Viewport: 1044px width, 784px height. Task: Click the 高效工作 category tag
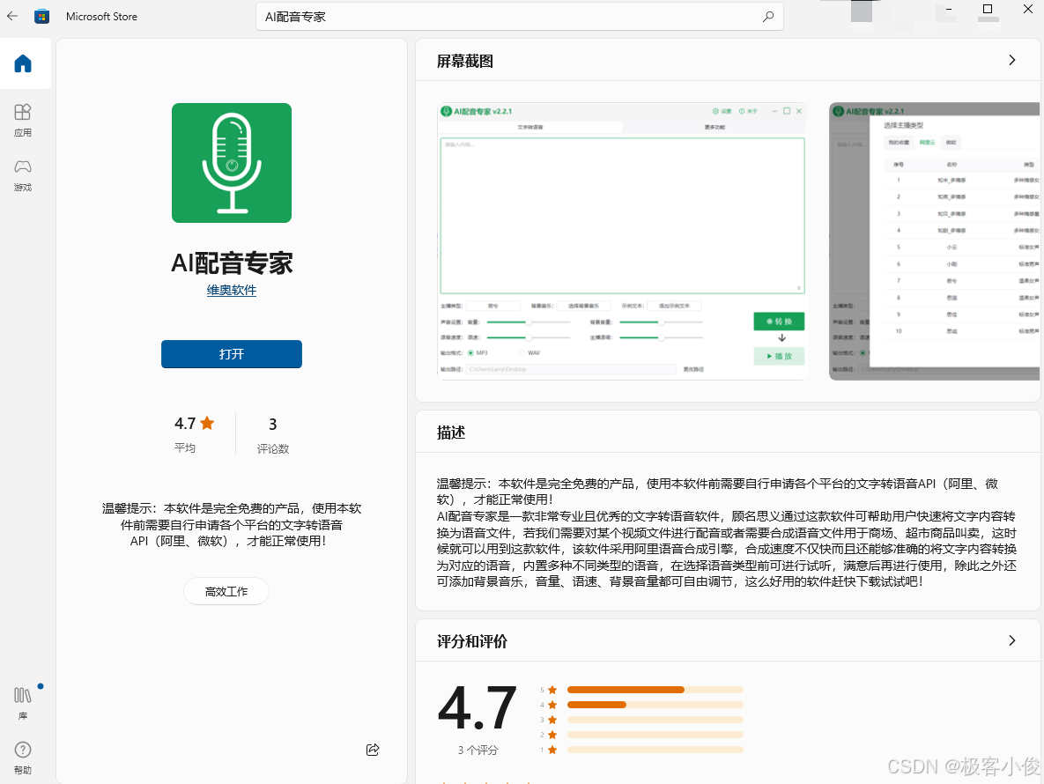click(x=226, y=591)
